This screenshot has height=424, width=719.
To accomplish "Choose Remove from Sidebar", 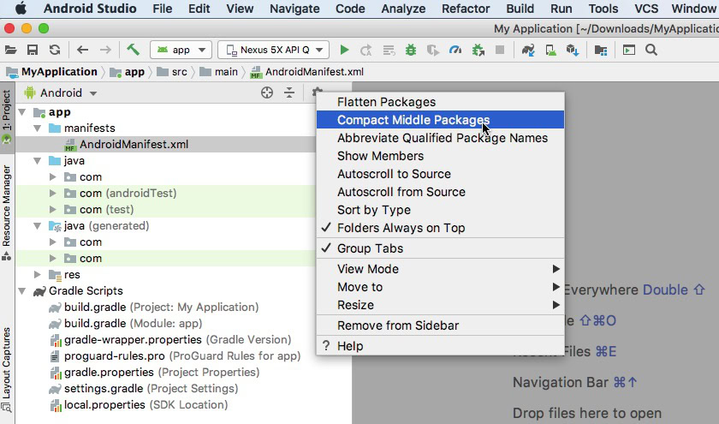I will (440, 325).
